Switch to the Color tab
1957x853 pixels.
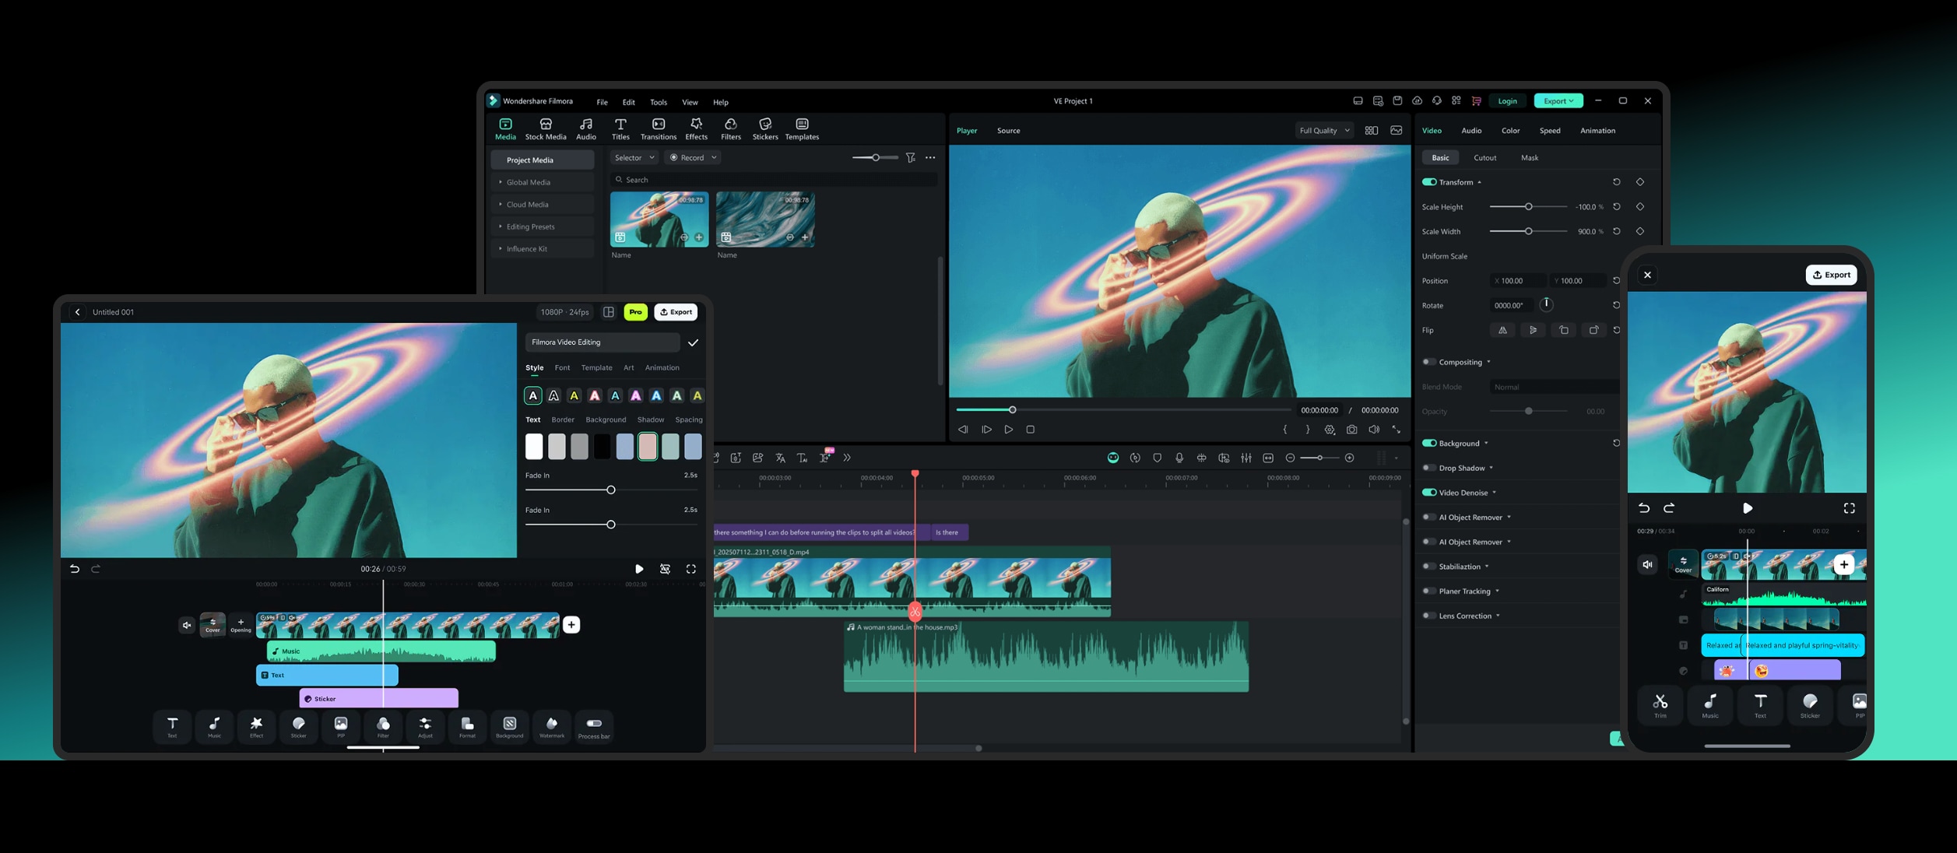[x=1510, y=130]
